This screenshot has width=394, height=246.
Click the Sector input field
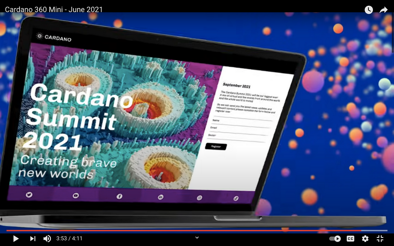point(237,137)
